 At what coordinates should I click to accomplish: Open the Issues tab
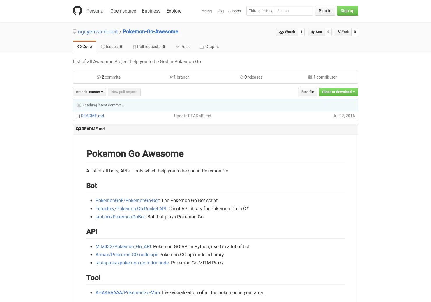click(112, 47)
